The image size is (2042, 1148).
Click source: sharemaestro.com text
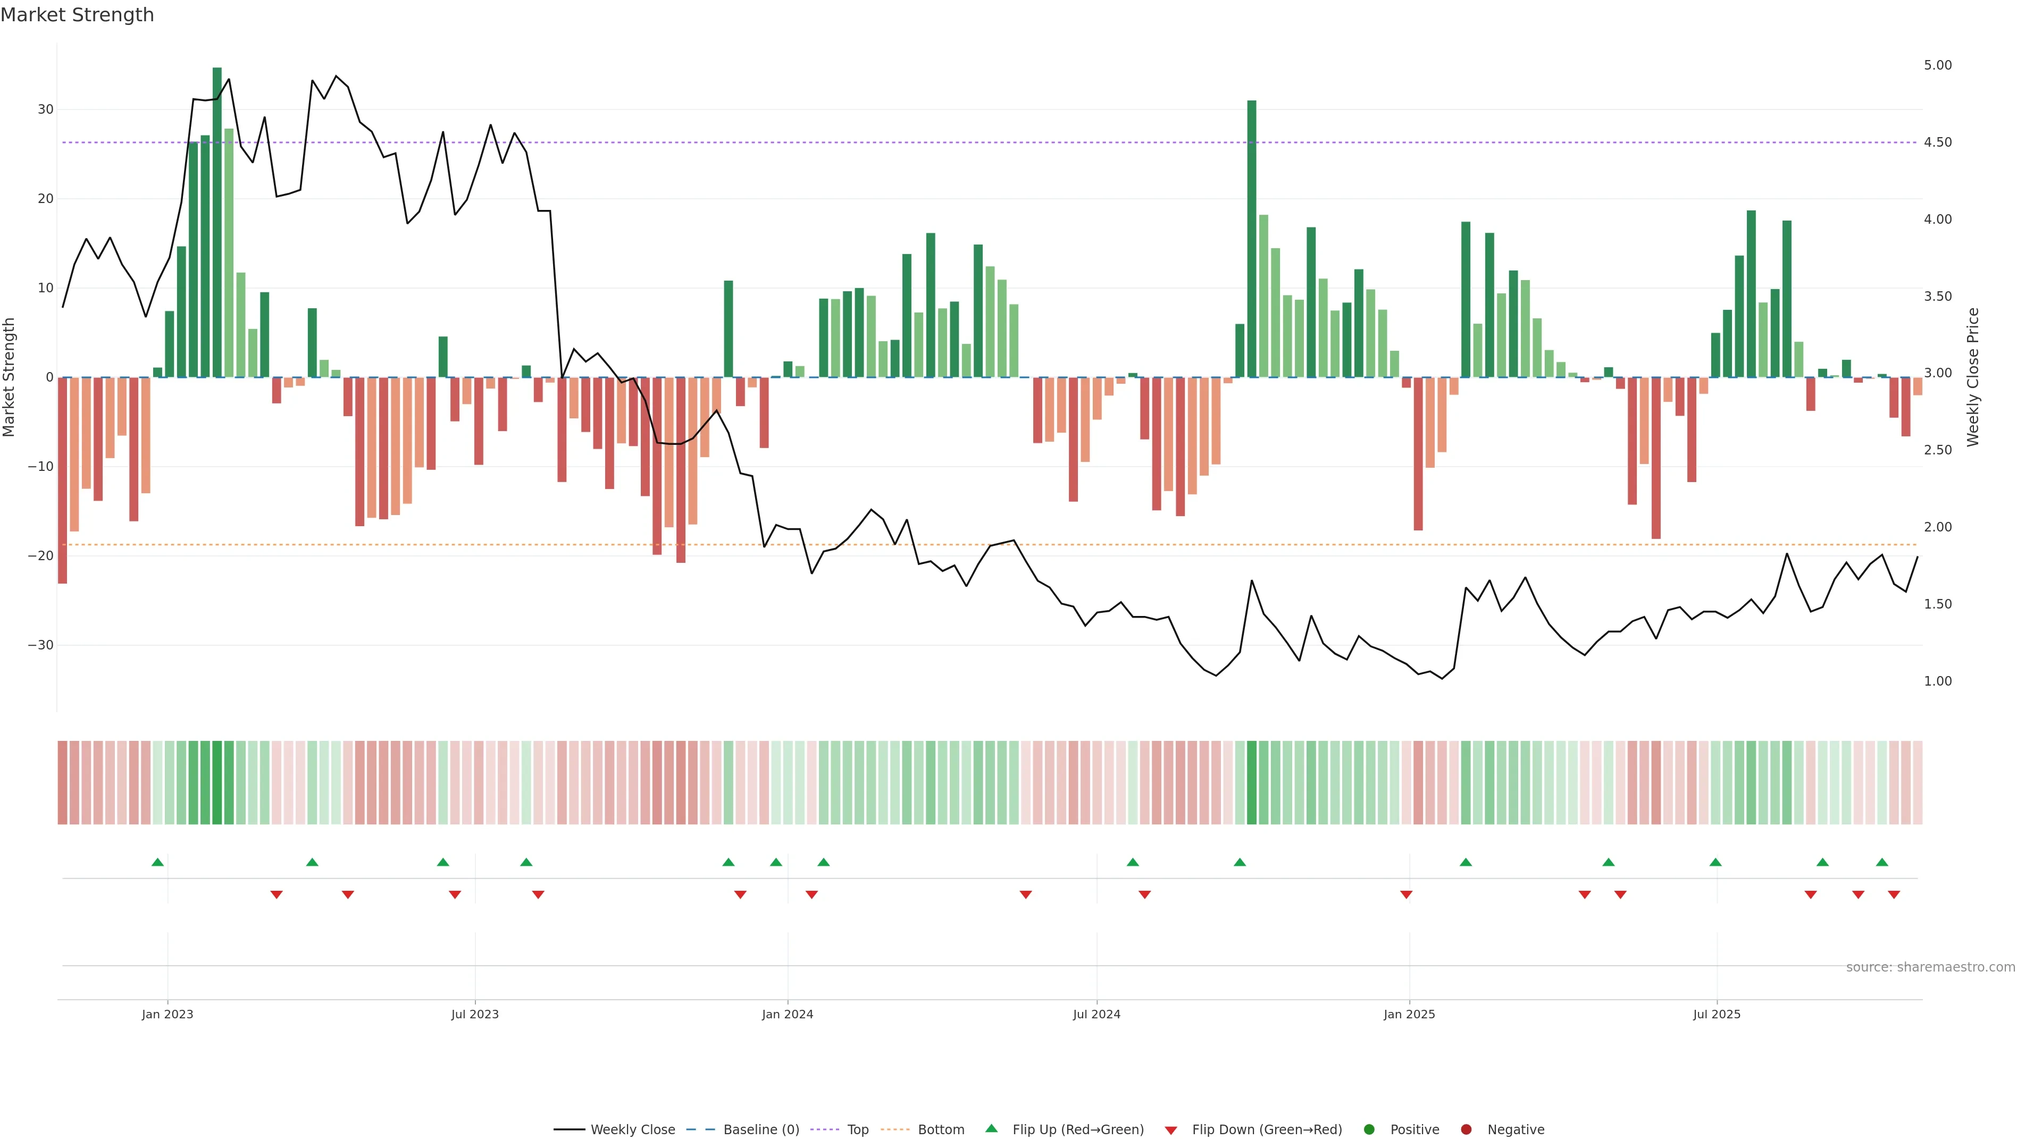1930,967
